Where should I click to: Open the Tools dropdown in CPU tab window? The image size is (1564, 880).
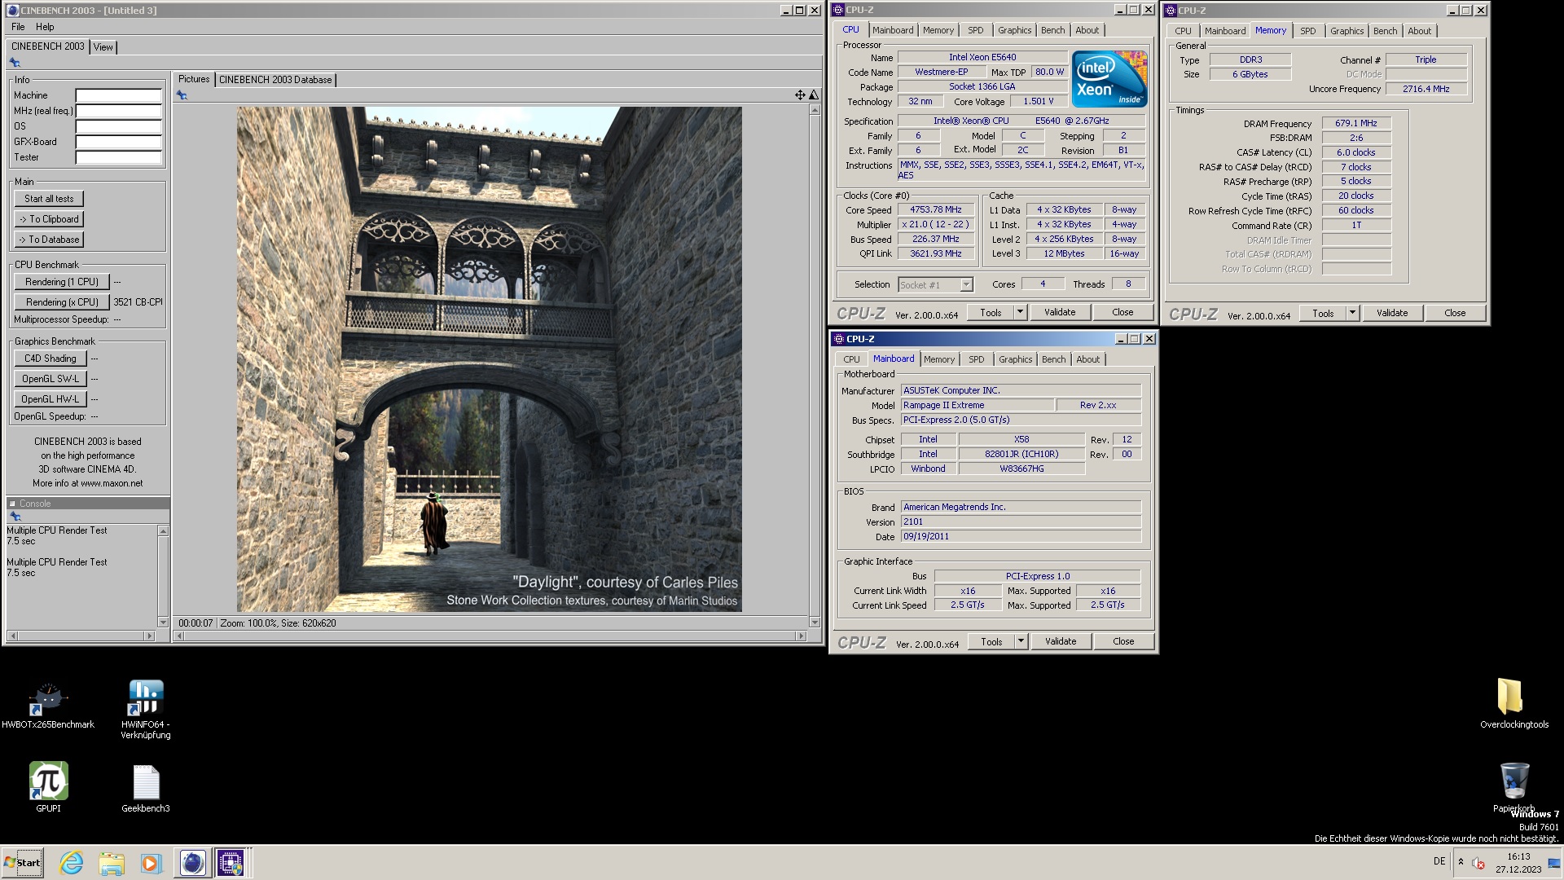pos(1020,312)
